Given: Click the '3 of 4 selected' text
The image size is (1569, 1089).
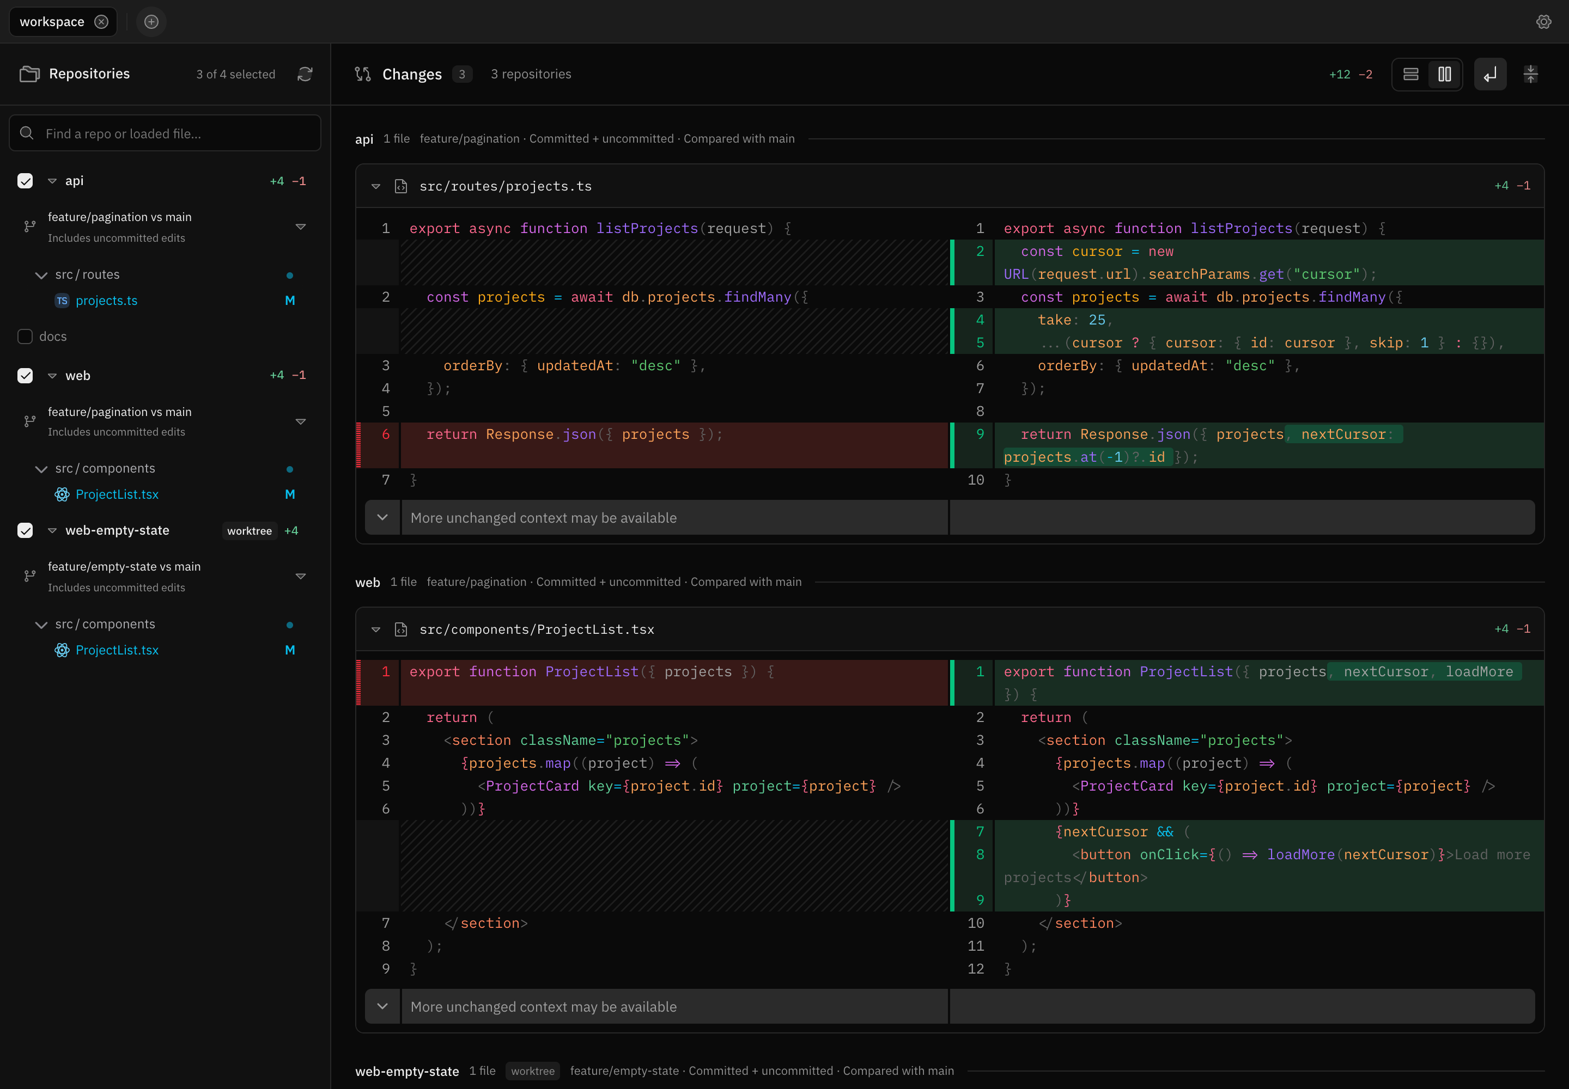Looking at the screenshot, I should coord(235,75).
